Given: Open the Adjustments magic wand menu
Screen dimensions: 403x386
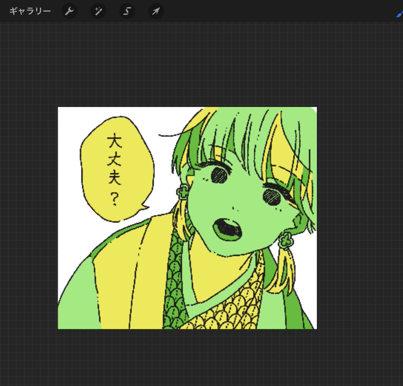Looking at the screenshot, I should tap(98, 11).
